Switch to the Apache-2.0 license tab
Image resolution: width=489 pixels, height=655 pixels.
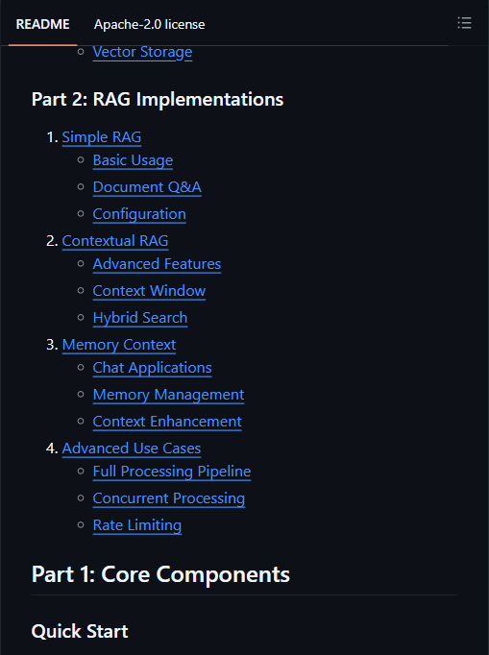click(x=149, y=24)
